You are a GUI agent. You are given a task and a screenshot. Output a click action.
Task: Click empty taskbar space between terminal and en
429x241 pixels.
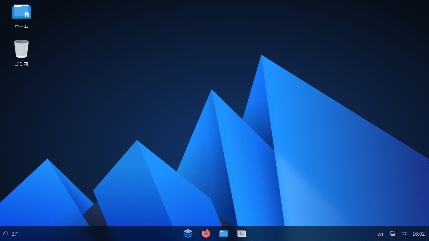tap(309, 233)
